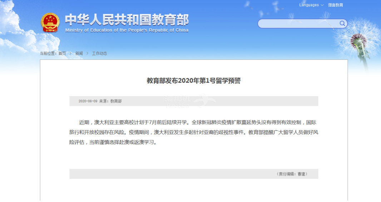Viewport: 381px width, 202px height.
Task: Click the 当前位置 breadcrumb label
Action: [48, 53]
